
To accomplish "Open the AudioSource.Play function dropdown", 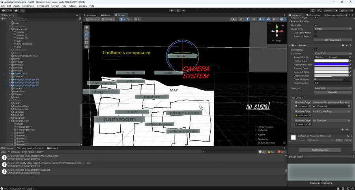I will (x=331, y=111).
